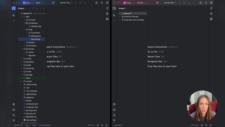Hide Project panel with minimize icon
The image size is (225, 127).
click(x=44, y=8)
